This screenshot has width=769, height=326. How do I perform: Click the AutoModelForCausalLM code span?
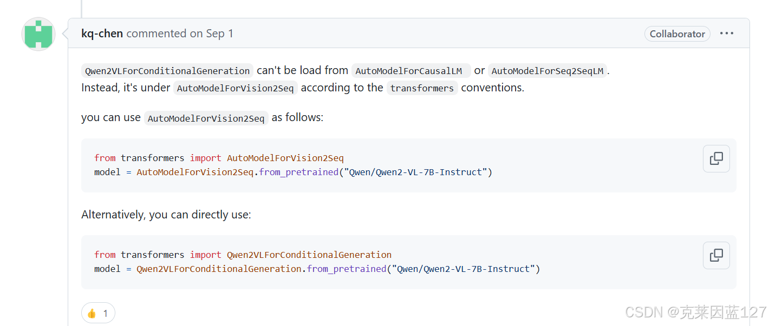[410, 70]
